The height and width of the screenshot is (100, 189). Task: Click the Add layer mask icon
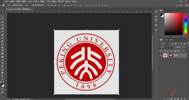tap(171, 99)
